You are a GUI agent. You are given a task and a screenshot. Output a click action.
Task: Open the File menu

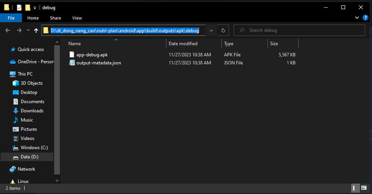[x=11, y=18]
